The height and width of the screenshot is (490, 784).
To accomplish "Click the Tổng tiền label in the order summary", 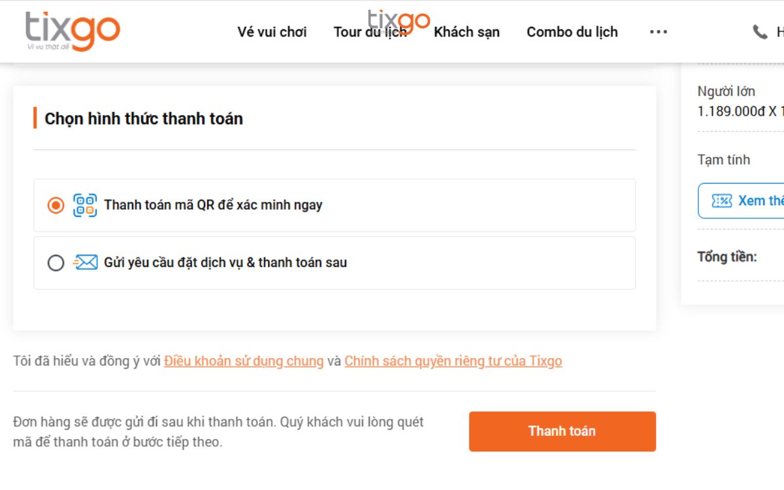I will (x=727, y=257).
